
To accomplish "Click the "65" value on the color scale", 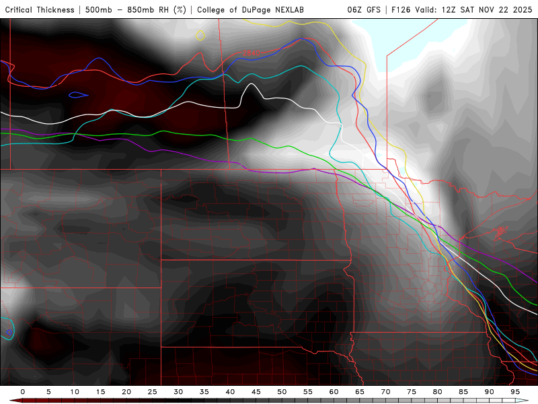I will click(x=360, y=392).
